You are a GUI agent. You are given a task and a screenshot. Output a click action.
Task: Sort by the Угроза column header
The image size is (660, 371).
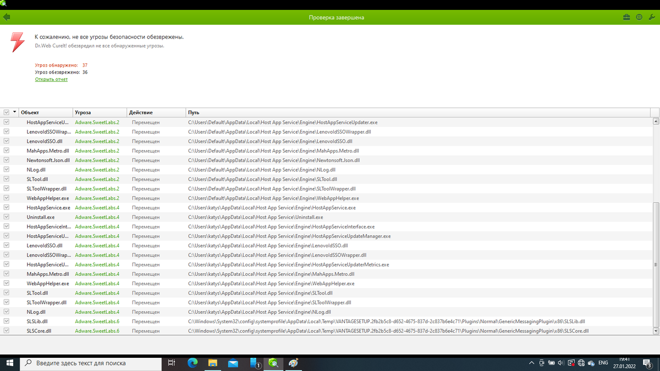point(100,112)
